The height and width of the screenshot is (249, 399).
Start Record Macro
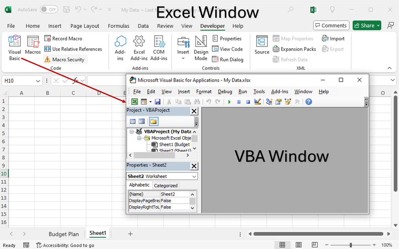(63, 38)
